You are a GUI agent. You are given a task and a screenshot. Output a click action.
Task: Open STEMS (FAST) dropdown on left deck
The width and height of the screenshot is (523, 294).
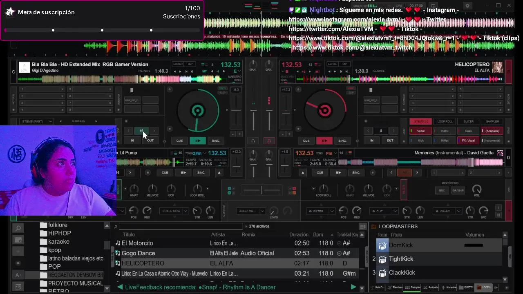click(37, 121)
